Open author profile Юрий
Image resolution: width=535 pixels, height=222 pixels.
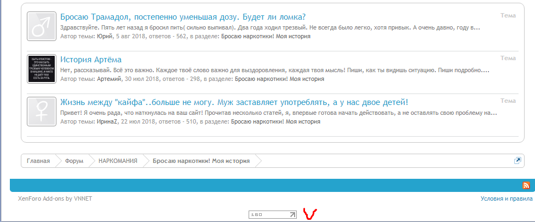point(105,36)
